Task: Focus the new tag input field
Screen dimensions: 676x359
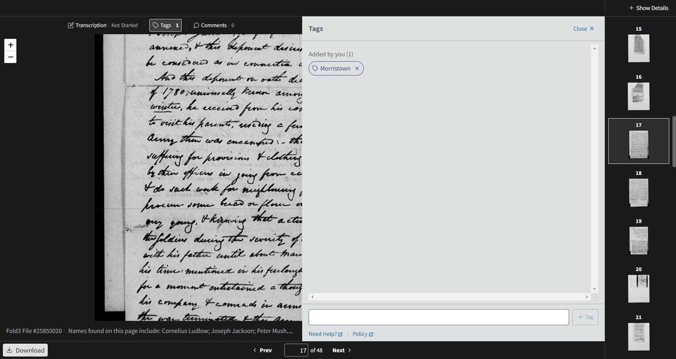Action: tap(438, 317)
